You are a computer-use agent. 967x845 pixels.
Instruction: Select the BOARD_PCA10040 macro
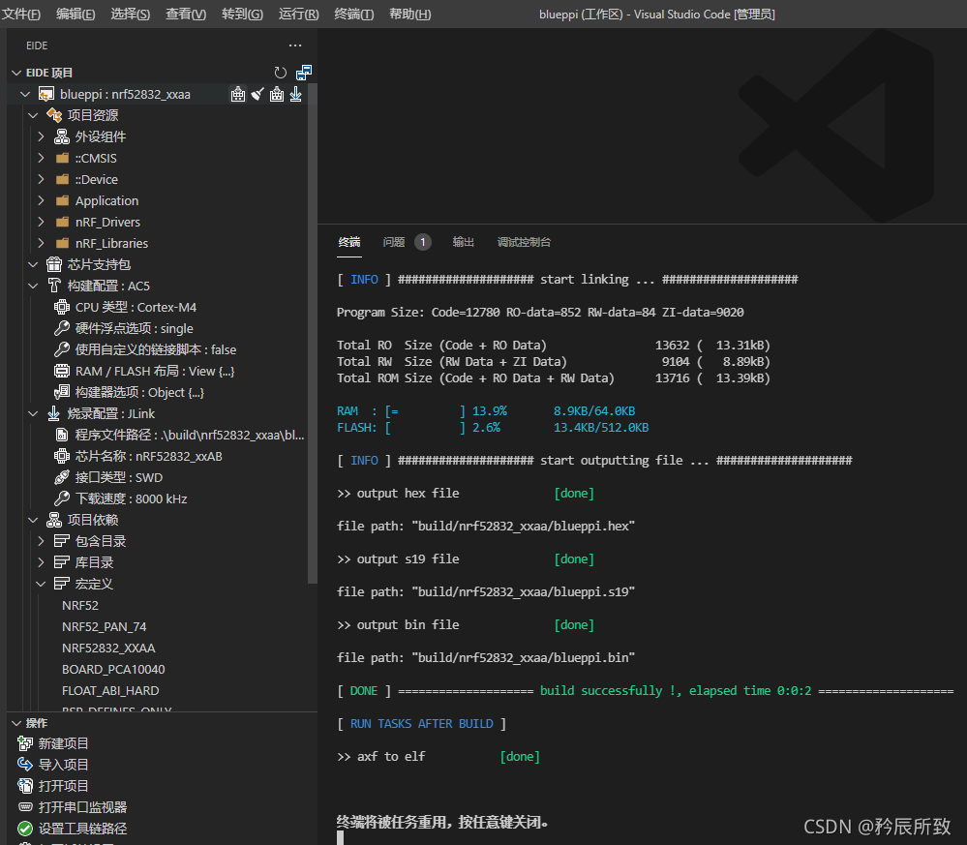(113, 669)
